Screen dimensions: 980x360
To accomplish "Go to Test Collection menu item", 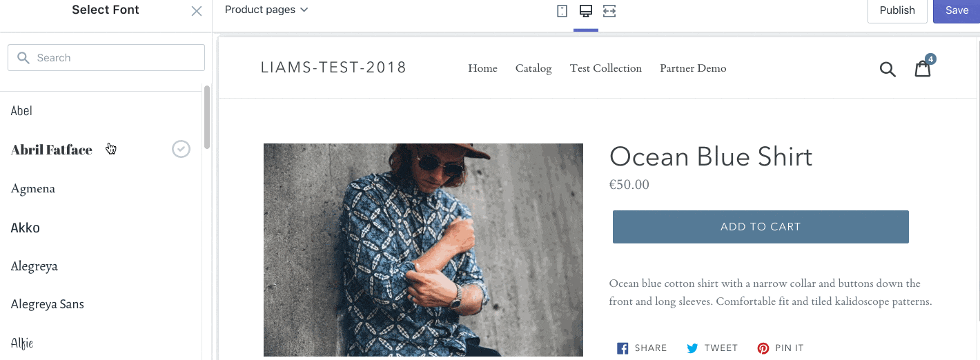I will click(x=606, y=68).
